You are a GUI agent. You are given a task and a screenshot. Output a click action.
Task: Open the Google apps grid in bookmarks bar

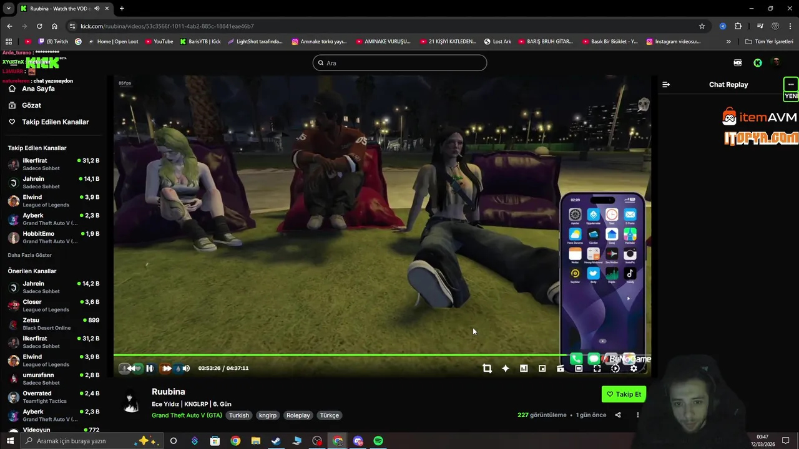[x=9, y=42]
